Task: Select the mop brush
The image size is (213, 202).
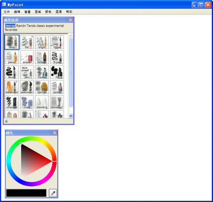Action: click(x=12, y=42)
